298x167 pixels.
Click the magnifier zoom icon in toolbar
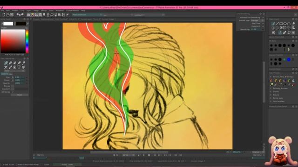pos(52,14)
